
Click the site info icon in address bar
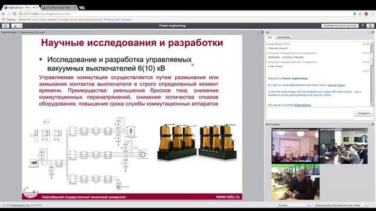pyautogui.click(x=21, y=14)
